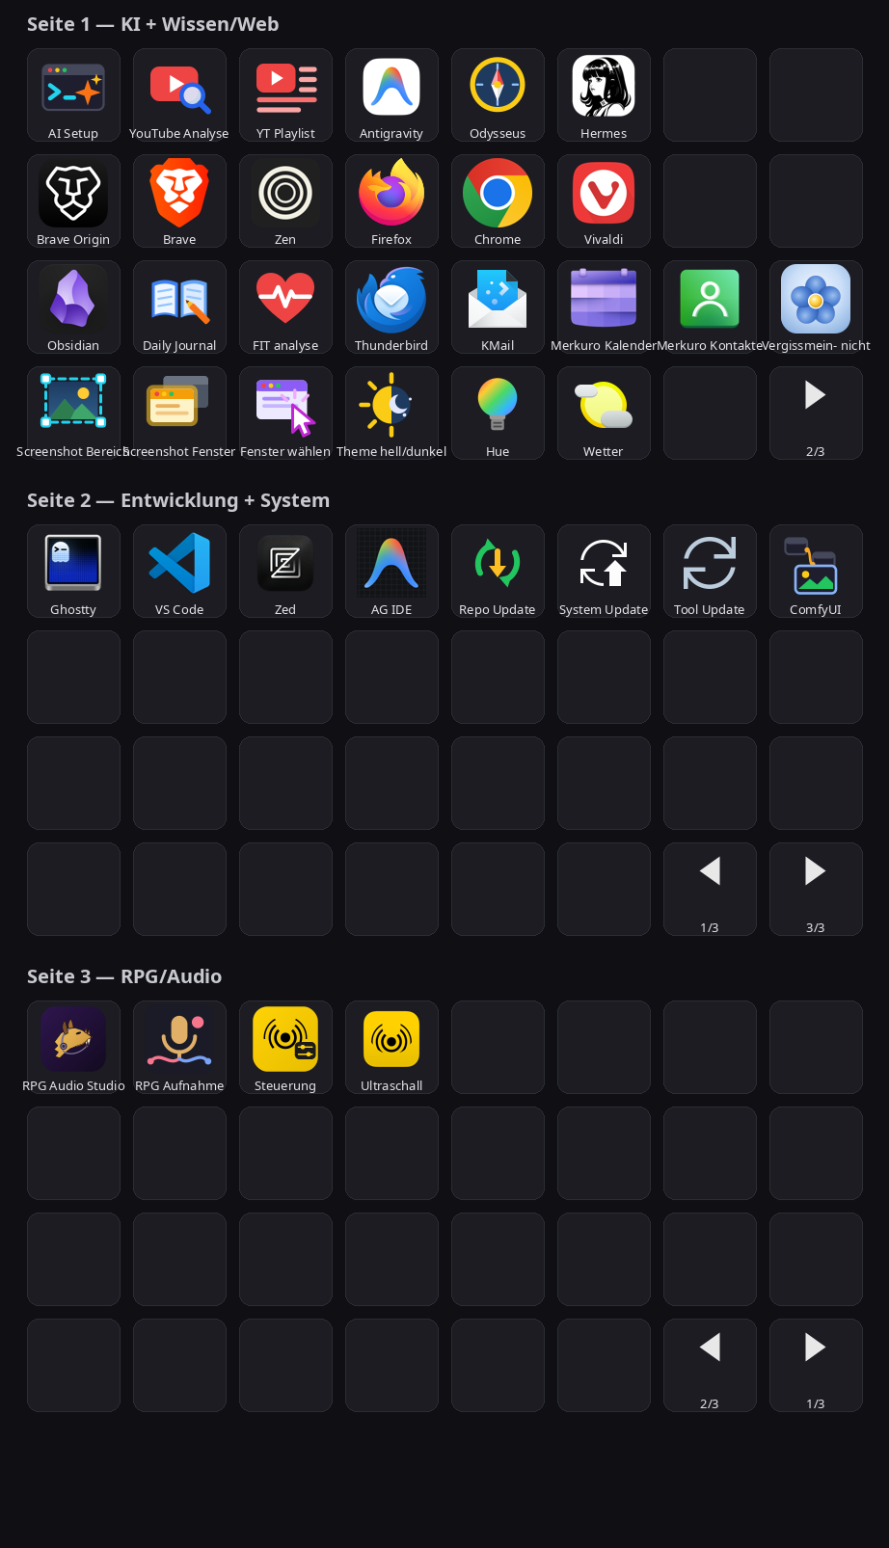Open Odysseus compass icon
The image size is (889, 1548).
coord(498,95)
